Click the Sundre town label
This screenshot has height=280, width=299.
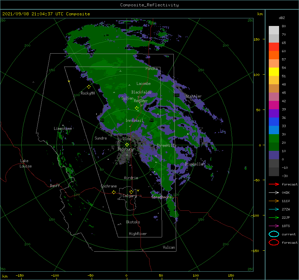[x=101, y=138]
